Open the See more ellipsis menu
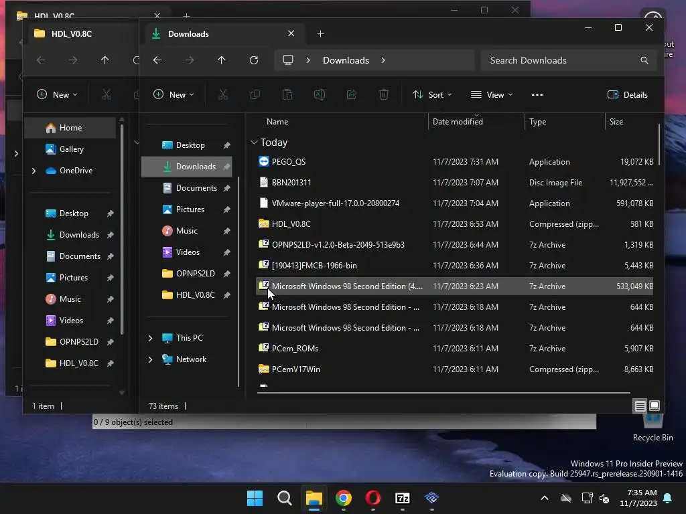The height and width of the screenshot is (514, 686). coord(537,95)
